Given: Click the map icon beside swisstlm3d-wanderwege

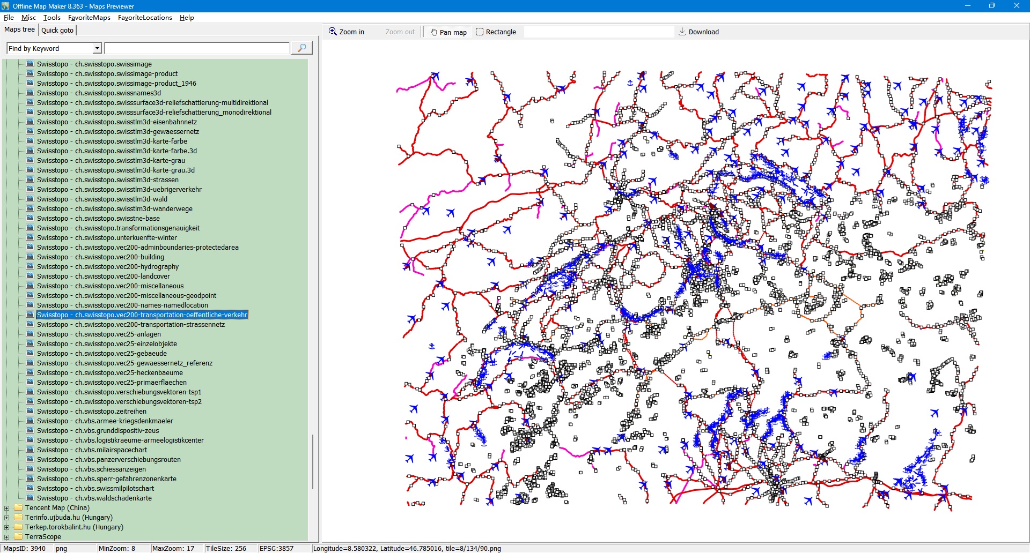Looking at the screenshot, I should point(30,208).
